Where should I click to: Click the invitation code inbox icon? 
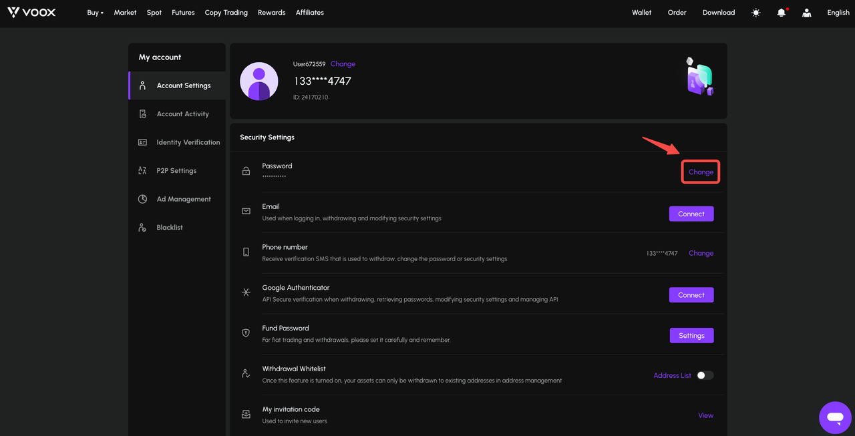246,414
